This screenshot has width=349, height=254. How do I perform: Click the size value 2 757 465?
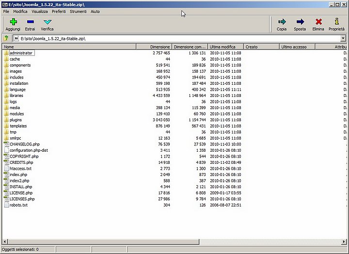click(x=161, y=53)
